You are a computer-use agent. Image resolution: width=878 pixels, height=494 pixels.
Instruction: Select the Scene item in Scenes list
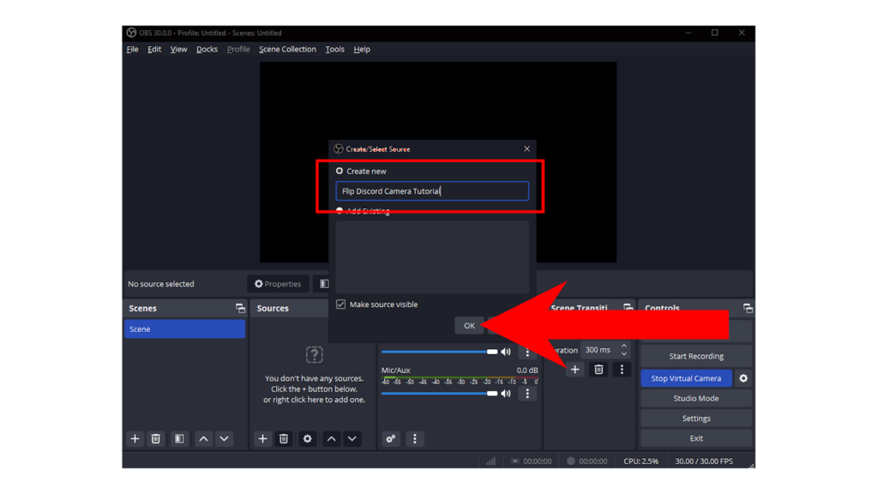185,328
